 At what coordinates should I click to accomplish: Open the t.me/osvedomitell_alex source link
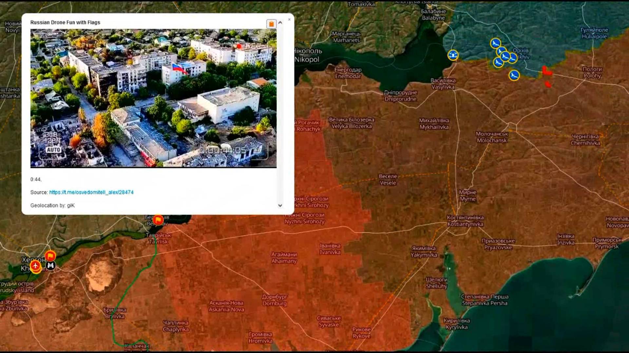point(91,192)
